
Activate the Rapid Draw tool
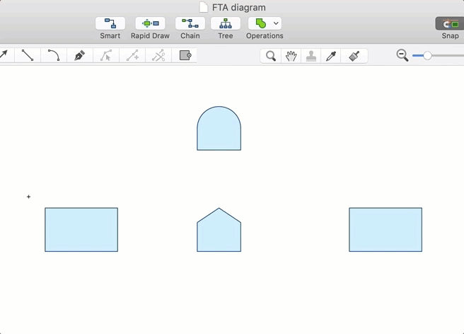tap(150, 23)
